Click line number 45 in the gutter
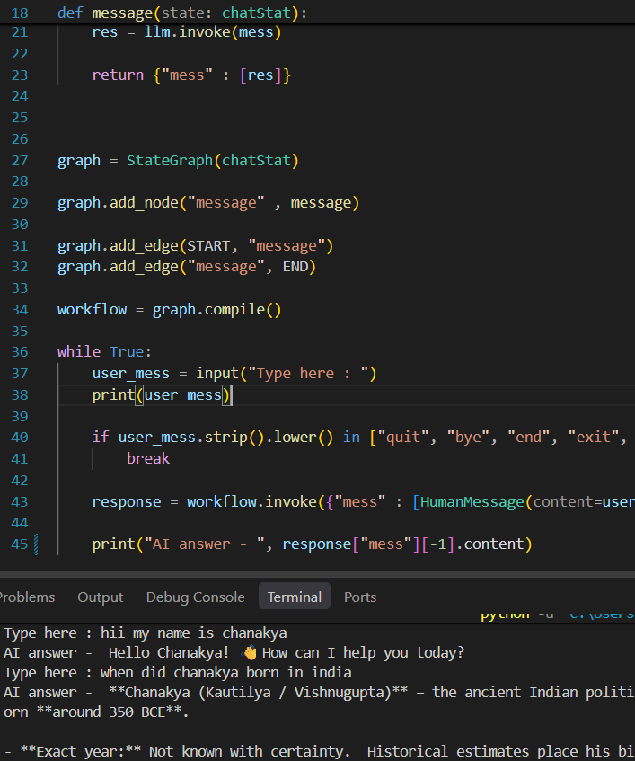 pyautogui.click(x=20, y=544)
